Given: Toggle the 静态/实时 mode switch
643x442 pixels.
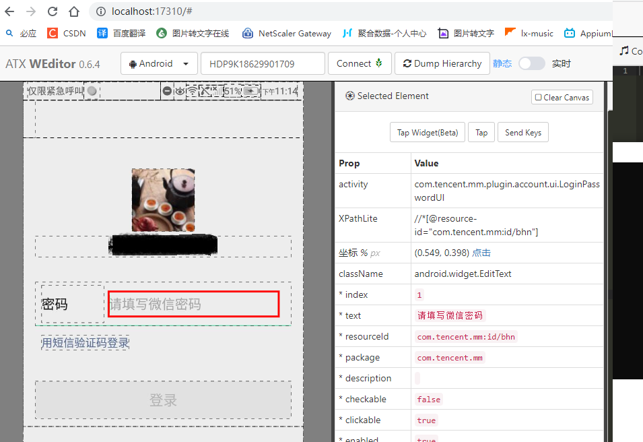Looking at the screenshot, I should [531, 63].
